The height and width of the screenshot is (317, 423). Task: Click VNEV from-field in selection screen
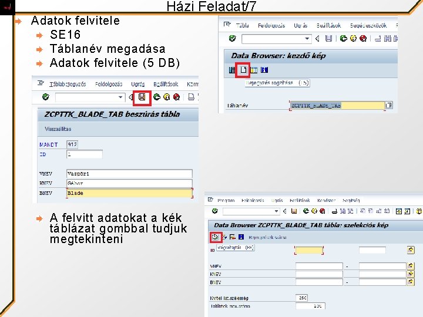(319, 267)
